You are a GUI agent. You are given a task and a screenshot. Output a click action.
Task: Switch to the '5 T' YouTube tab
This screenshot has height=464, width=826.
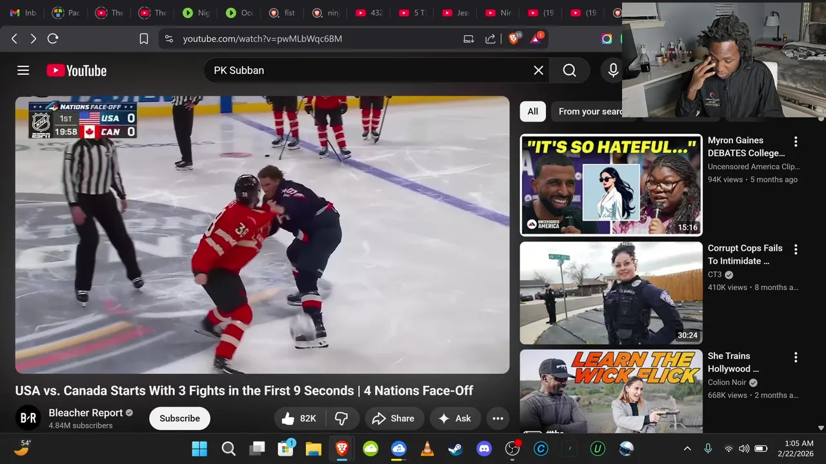coord(412,13)
